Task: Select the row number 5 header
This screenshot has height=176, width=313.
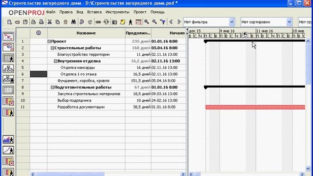Action: [23, 67]
